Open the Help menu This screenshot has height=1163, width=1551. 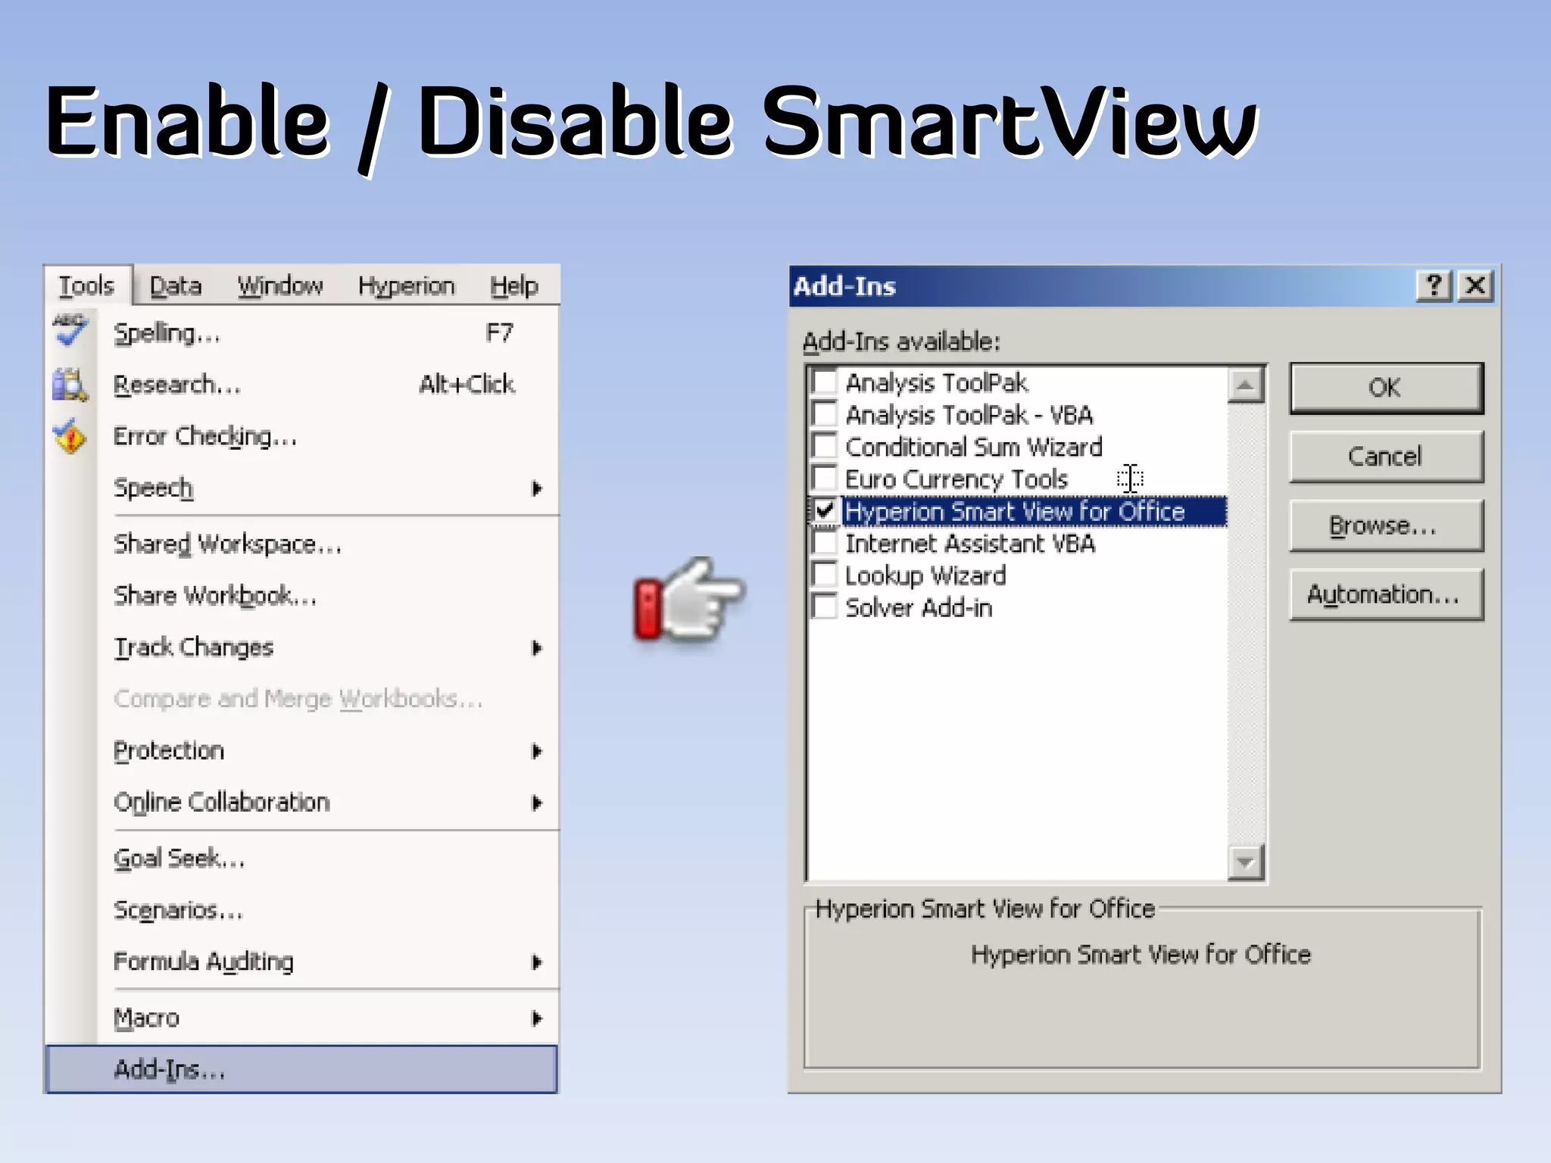point(514,285)
